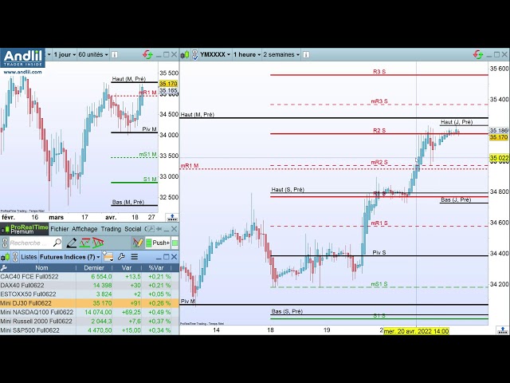Select the Mini S&P500 Full0622 row
Viewport: 510px width, 383px height.
89,330
